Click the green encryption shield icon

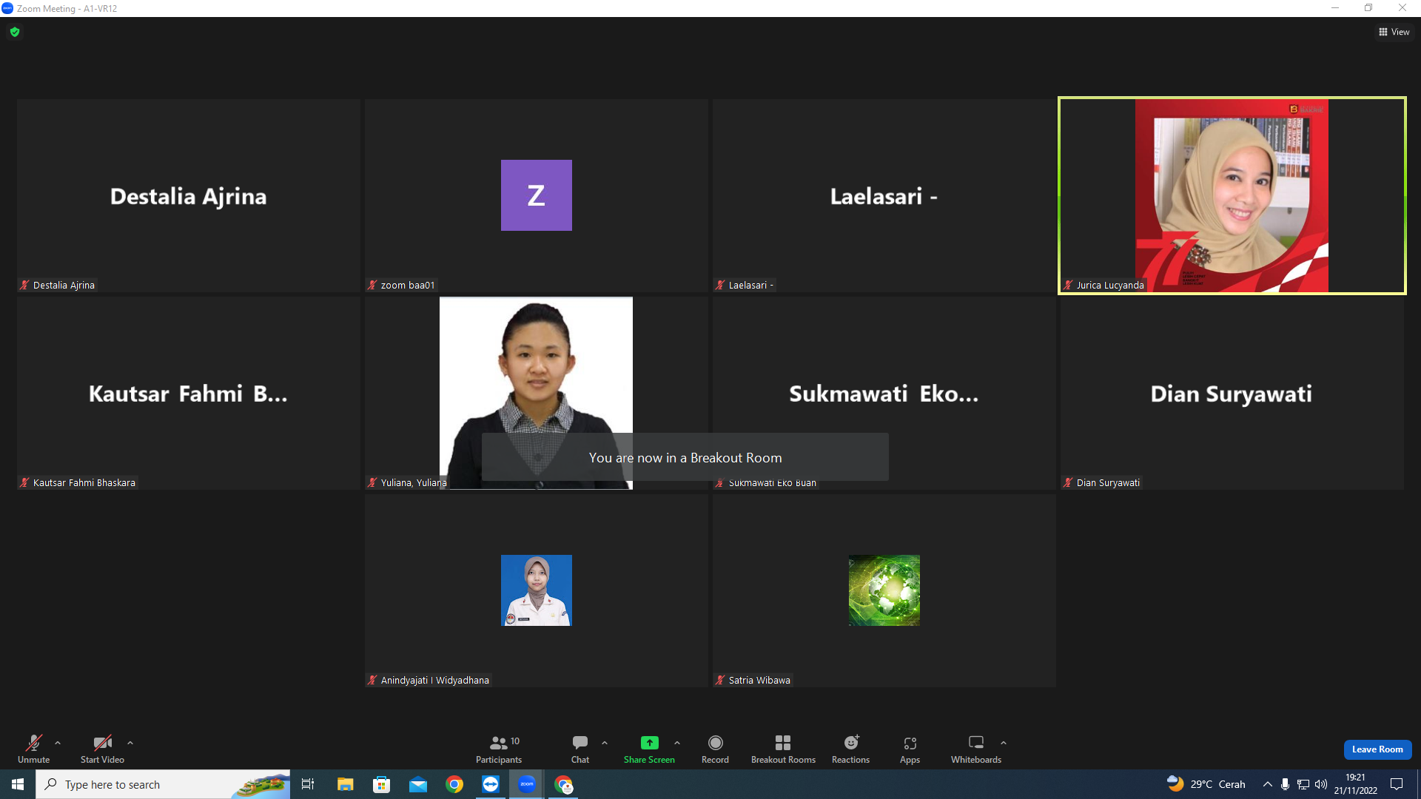15,32
